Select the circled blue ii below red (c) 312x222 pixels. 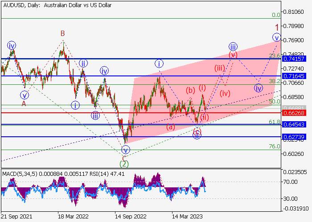197,135
